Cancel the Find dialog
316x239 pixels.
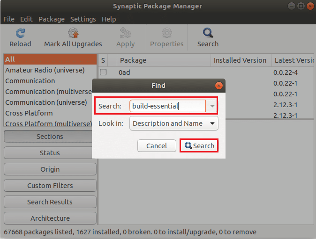click(157, 146)
